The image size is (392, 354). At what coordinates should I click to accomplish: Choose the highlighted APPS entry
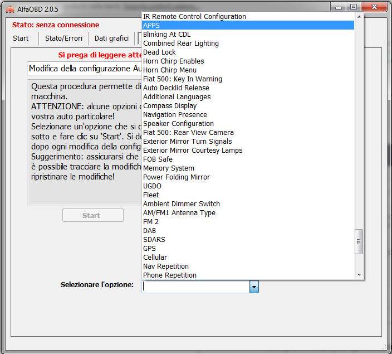(248, 26)
